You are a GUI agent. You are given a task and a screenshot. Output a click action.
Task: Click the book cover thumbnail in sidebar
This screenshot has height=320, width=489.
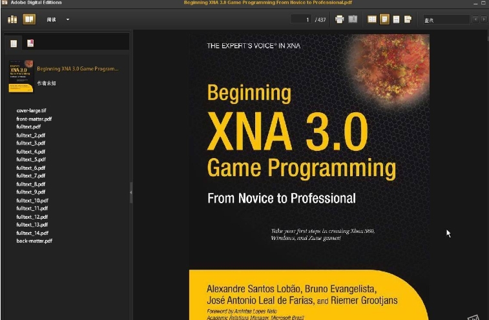[21, 76]
